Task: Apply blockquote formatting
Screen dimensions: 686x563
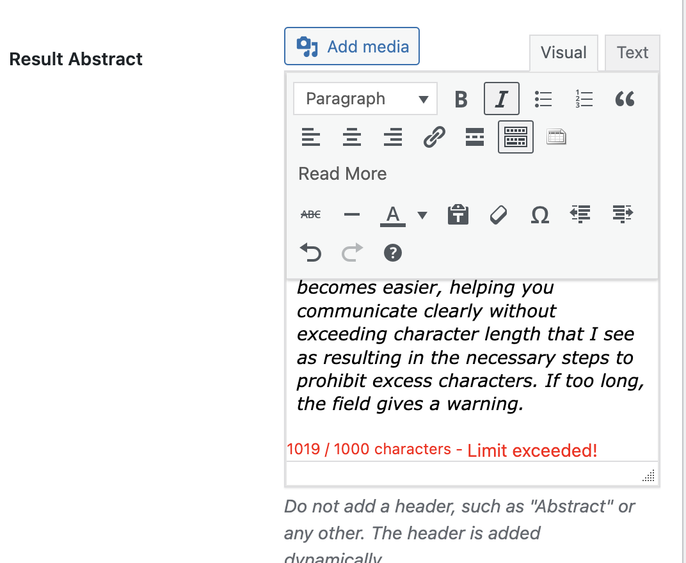Action: [625, 99]
